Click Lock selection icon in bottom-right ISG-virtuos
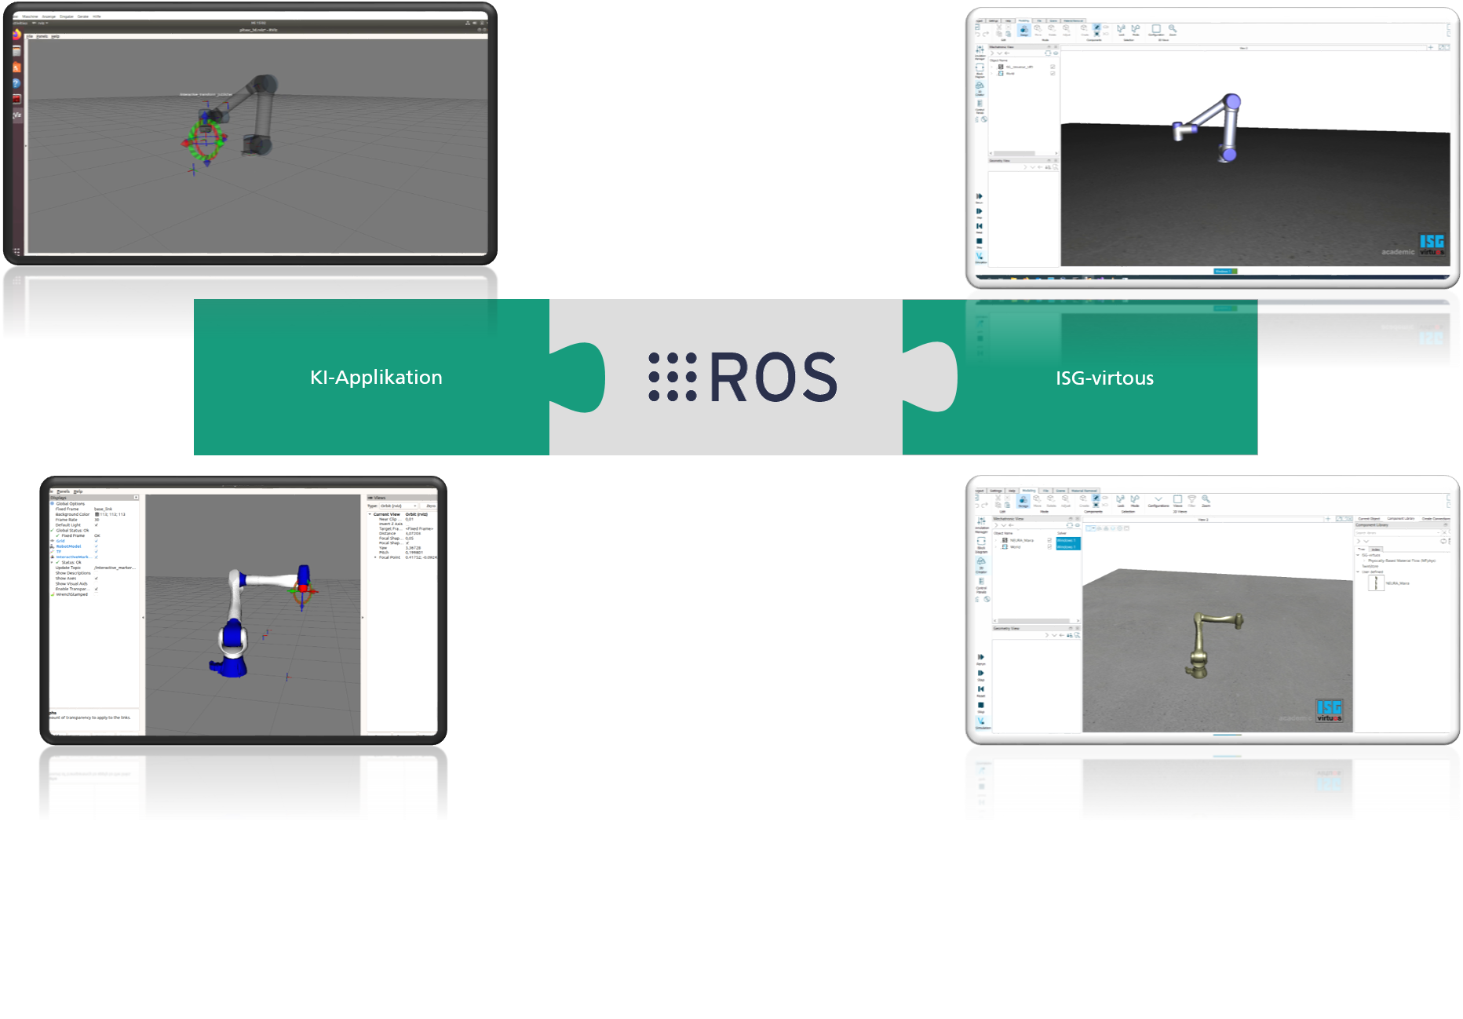Screen dimensions: 1463x1019 pyautogui.click(x=1121, y=502)
